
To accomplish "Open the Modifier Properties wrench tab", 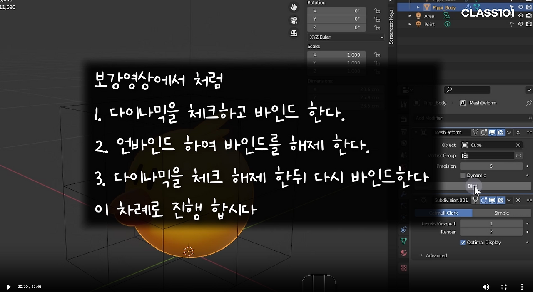I will coord(403,193).
